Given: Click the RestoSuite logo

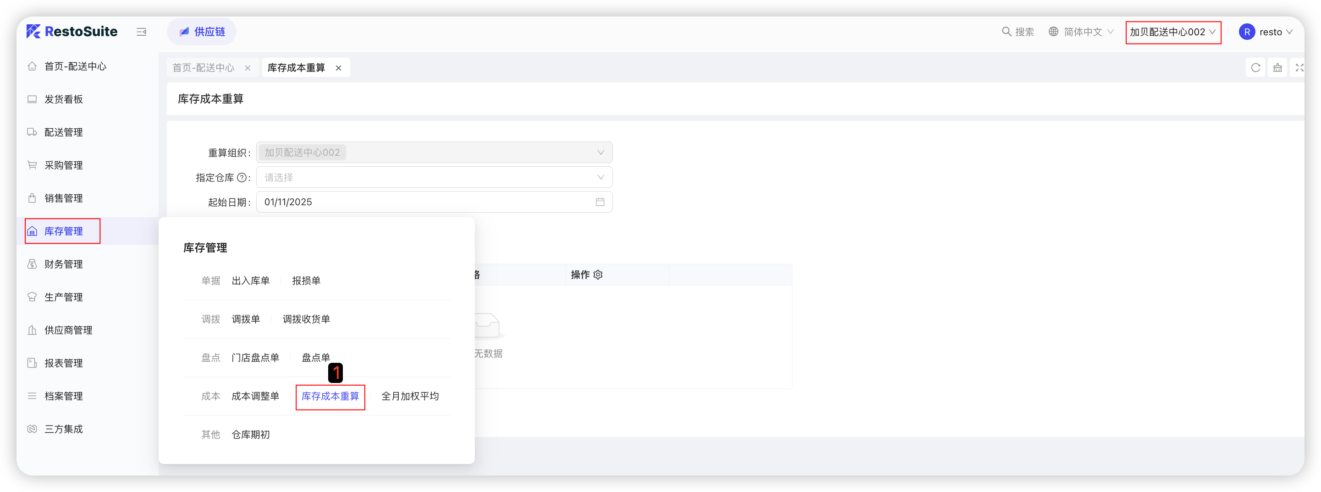Looking at the screenshot, I should (x=72, y=32).
